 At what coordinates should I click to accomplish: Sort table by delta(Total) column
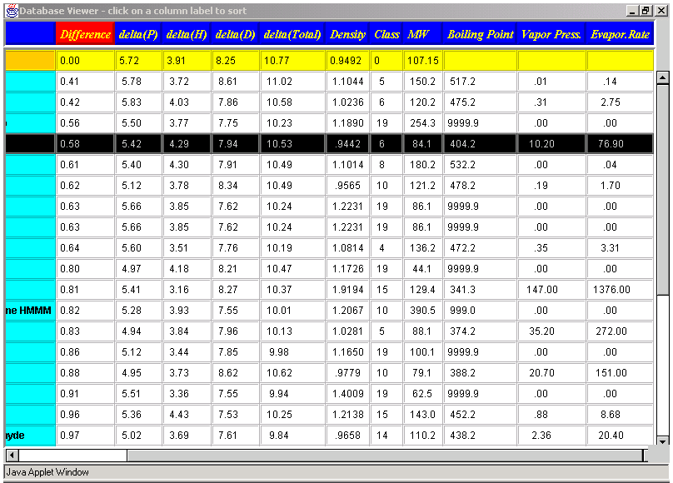292,34
